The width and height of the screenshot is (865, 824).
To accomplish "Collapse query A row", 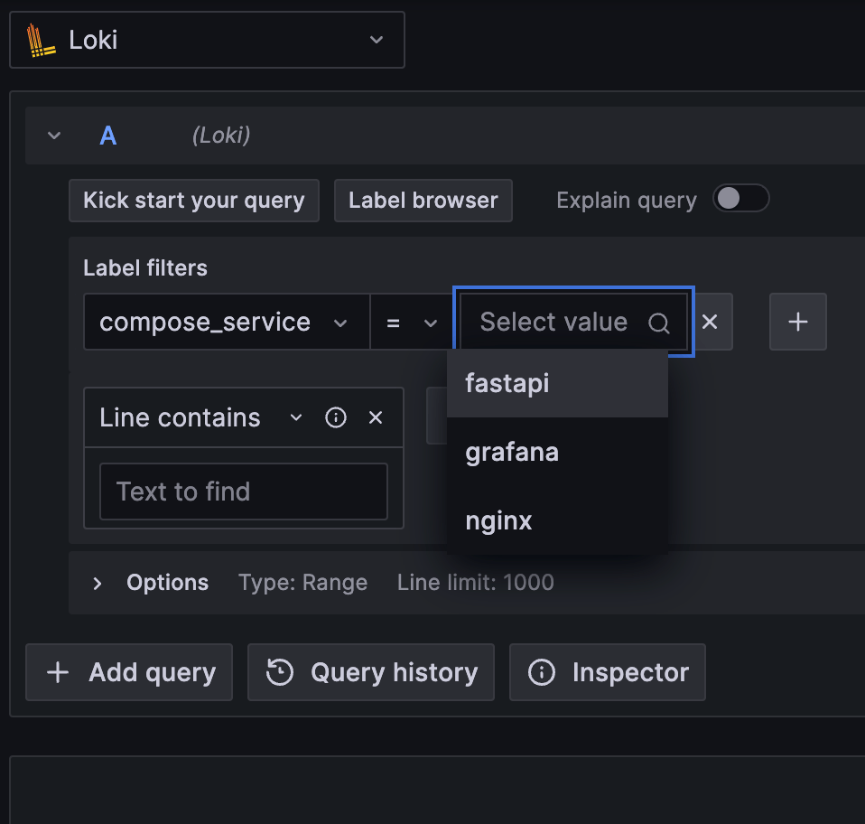I will coord(54,136).
